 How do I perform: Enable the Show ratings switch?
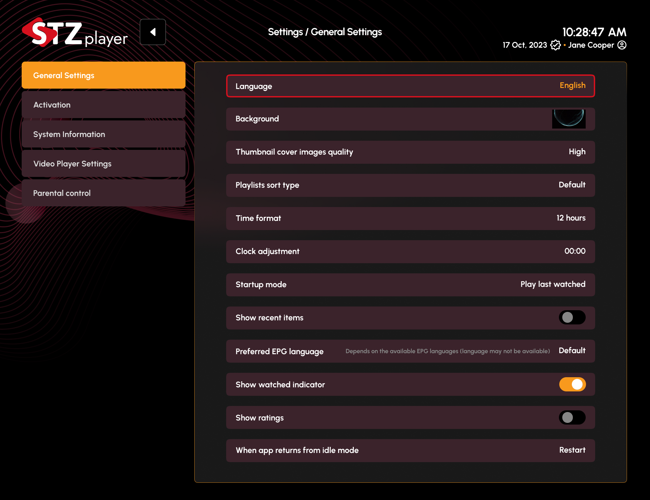[572, 418]
